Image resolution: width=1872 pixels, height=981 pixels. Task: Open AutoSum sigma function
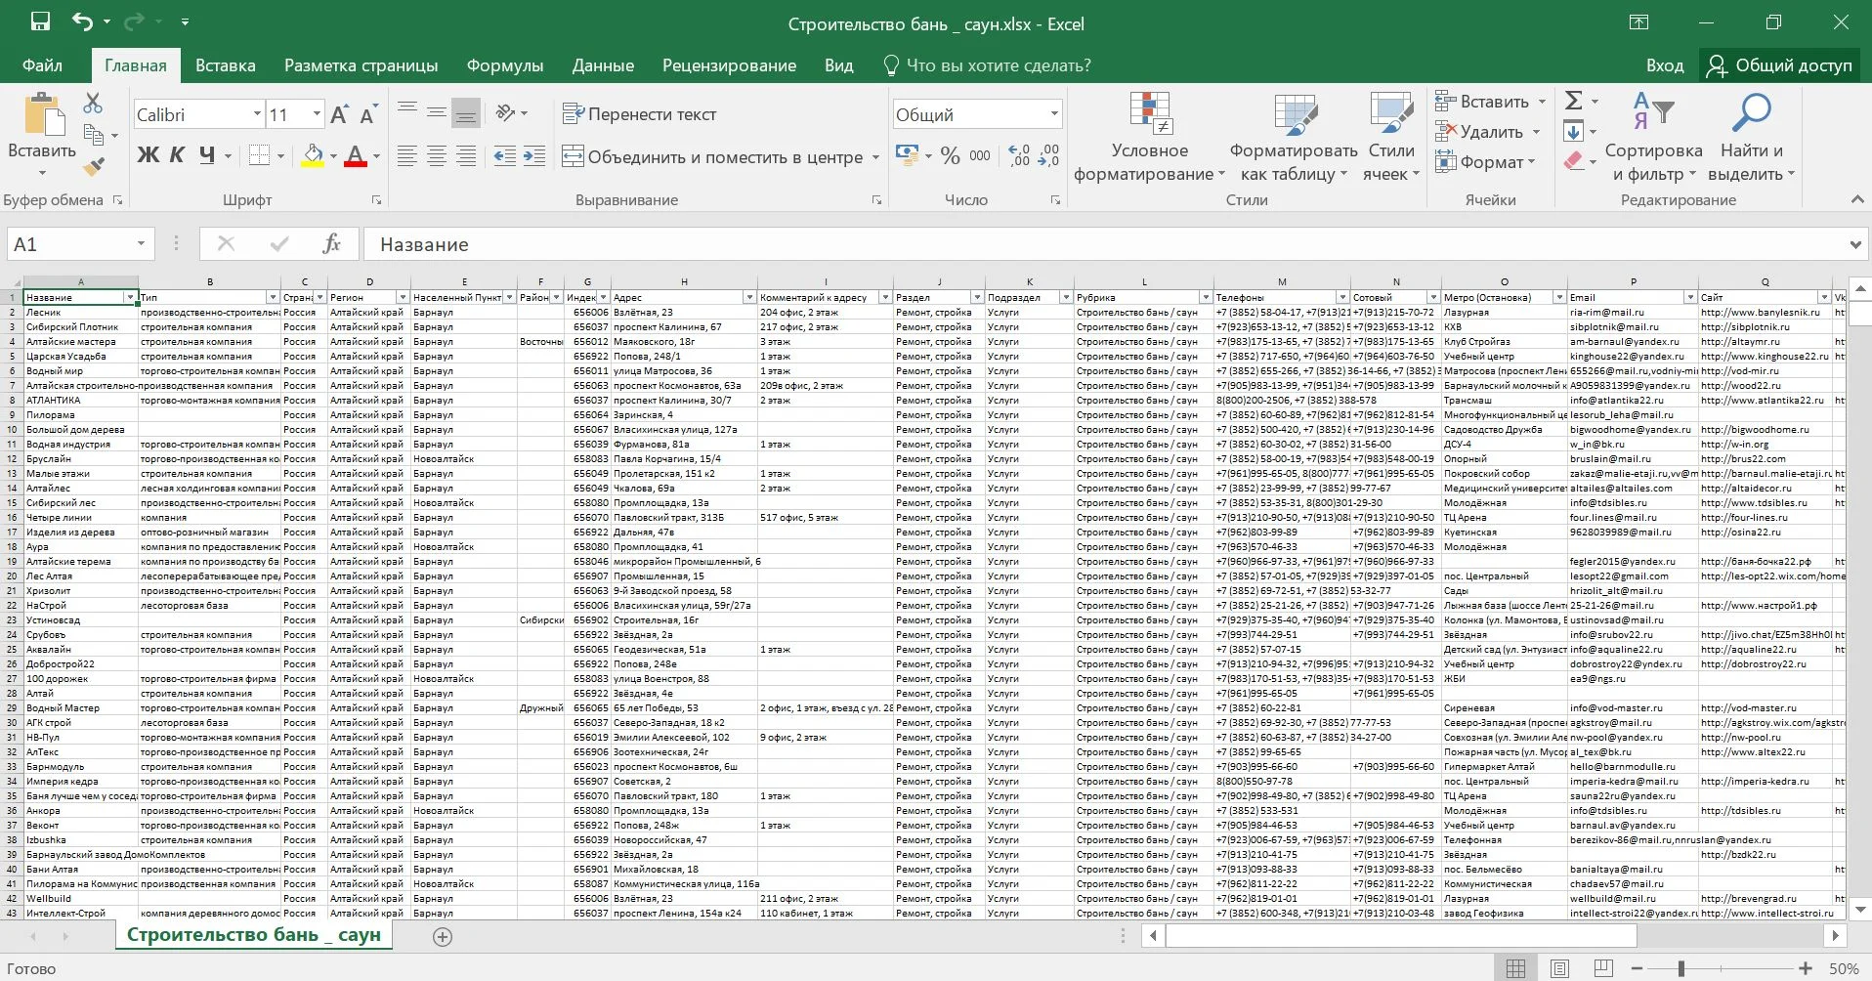(1574, 101)
